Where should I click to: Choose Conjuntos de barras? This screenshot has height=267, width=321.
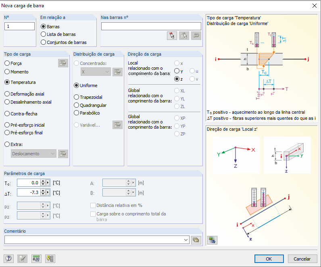(43, 42)
